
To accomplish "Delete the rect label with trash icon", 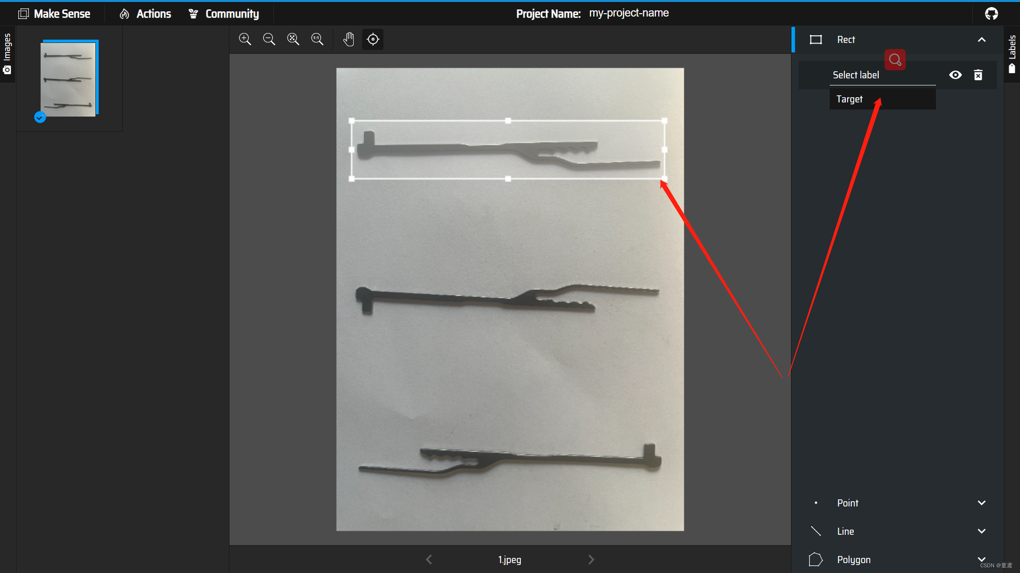I will [x=978, y=75].
